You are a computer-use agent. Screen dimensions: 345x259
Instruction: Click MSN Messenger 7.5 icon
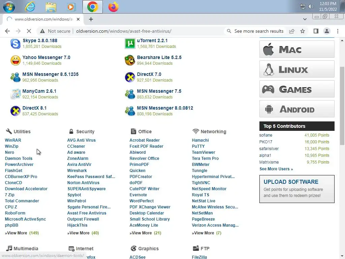pyautogui.click(x=130, y=94)
